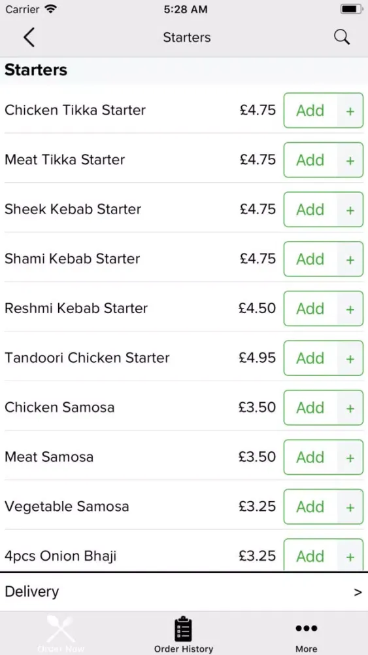Open search with the magnifier icon
Screen dimensions: 368x655
342,37
